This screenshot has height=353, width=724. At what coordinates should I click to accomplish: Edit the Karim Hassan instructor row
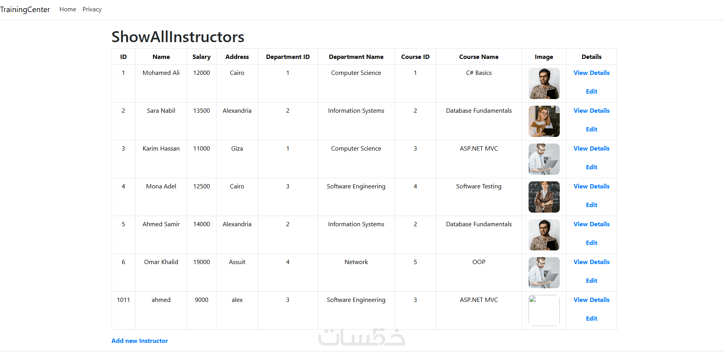591,167
